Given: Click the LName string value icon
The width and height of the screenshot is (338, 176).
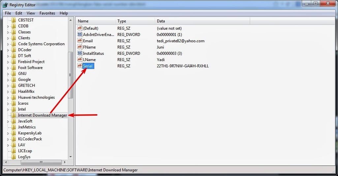Looking at the screenshot, I should pos(80,59).
